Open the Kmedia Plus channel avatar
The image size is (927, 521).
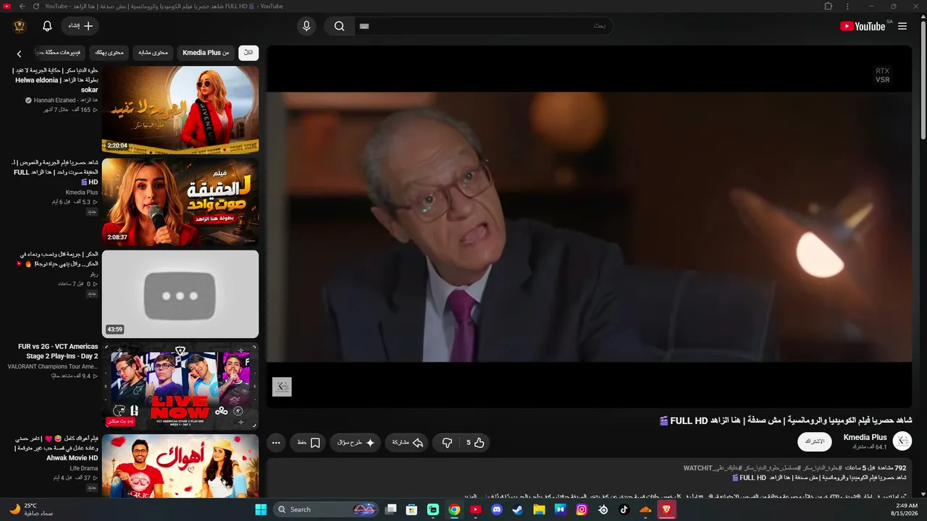click(902, 441)
